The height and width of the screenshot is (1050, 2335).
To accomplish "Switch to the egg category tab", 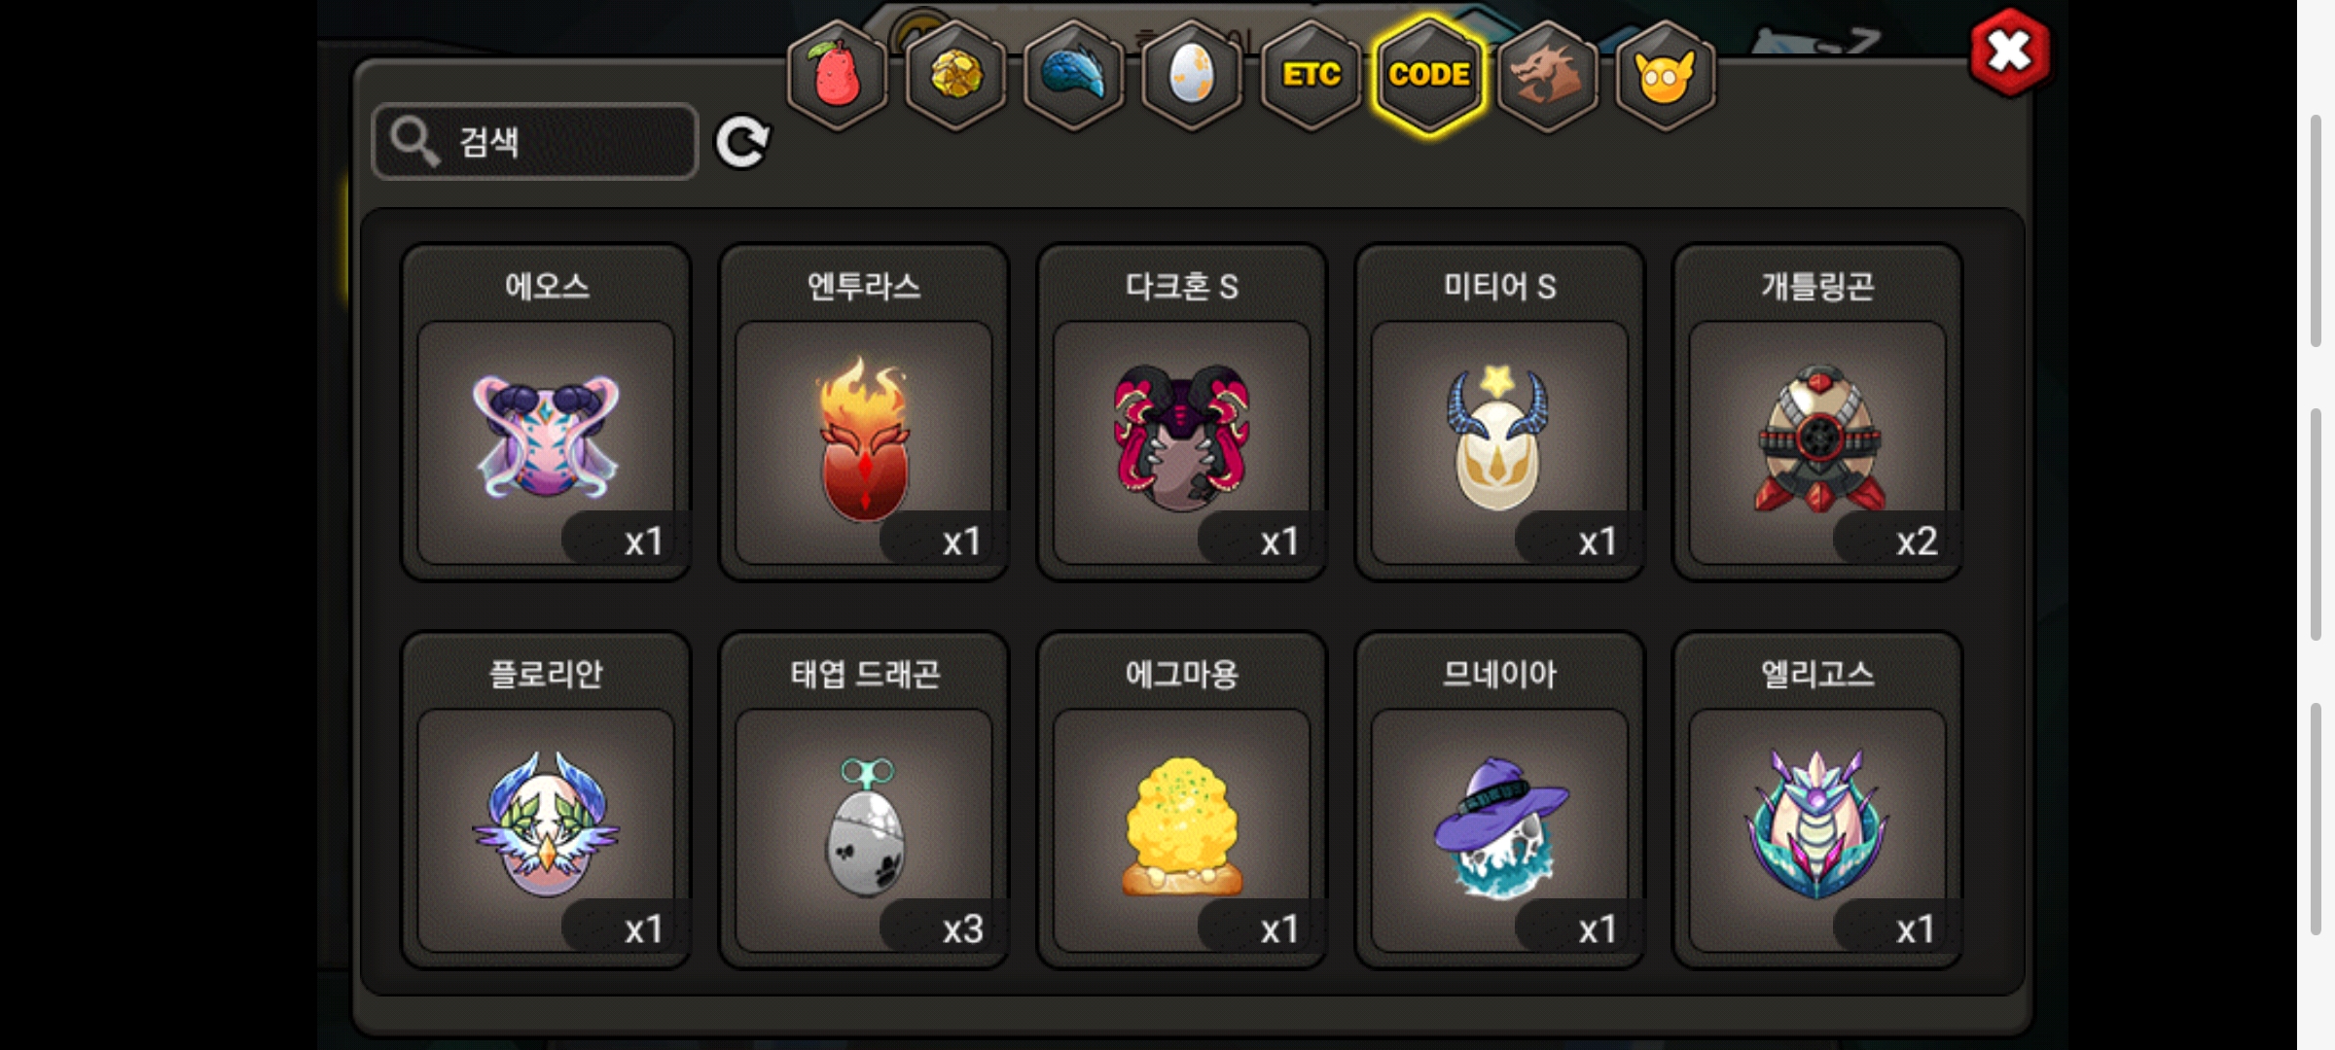I will click(1193, 75).
